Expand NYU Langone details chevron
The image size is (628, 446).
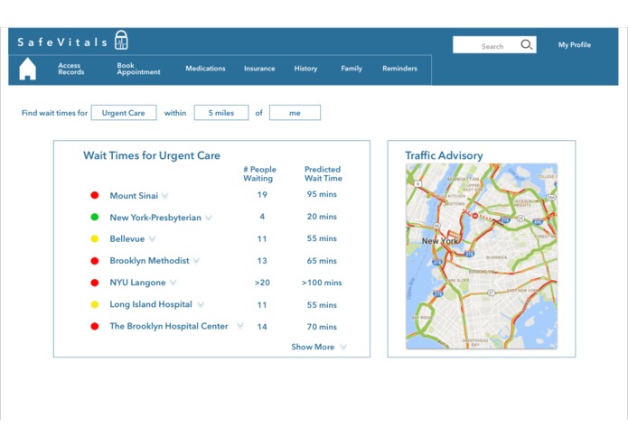click(173, 283)
